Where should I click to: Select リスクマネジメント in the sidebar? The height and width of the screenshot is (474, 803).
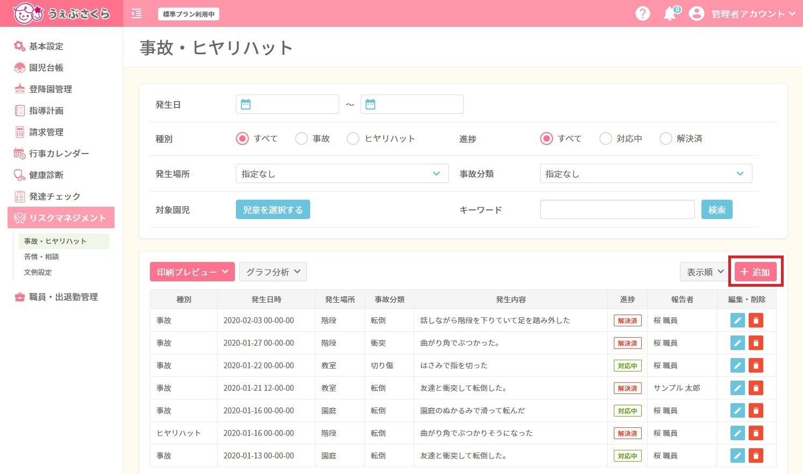[x=61, y=217]
